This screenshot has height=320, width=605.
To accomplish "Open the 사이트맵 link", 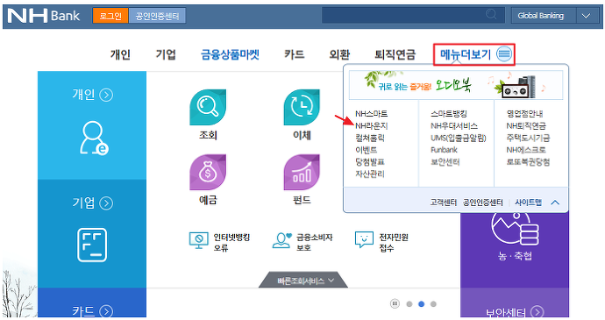I will click(529, 203).
